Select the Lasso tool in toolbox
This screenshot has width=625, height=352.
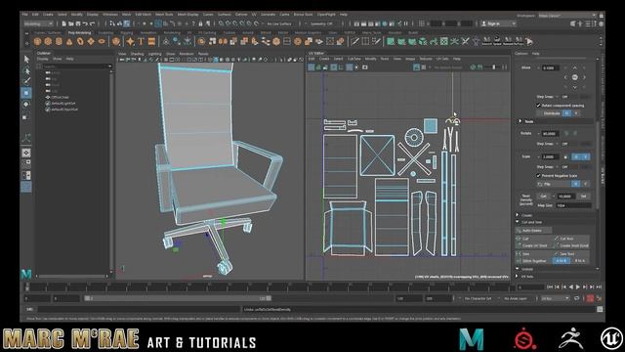[x=26, y=70]
